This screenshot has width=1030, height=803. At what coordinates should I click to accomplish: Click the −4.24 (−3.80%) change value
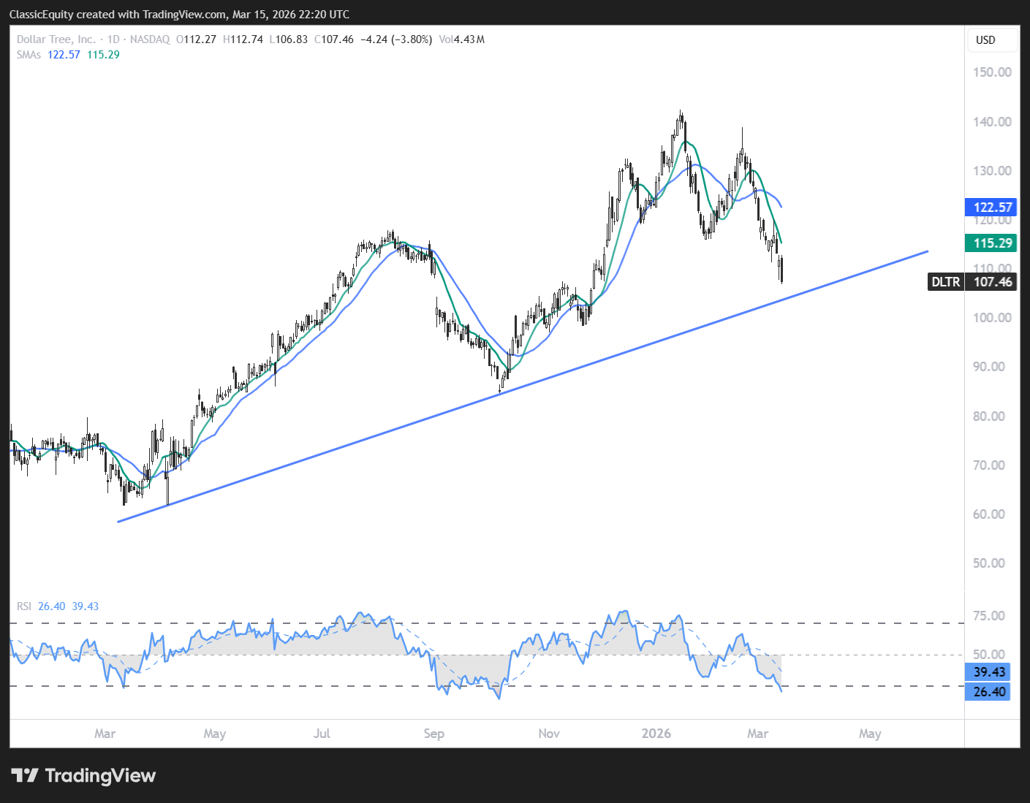point(397,39)
